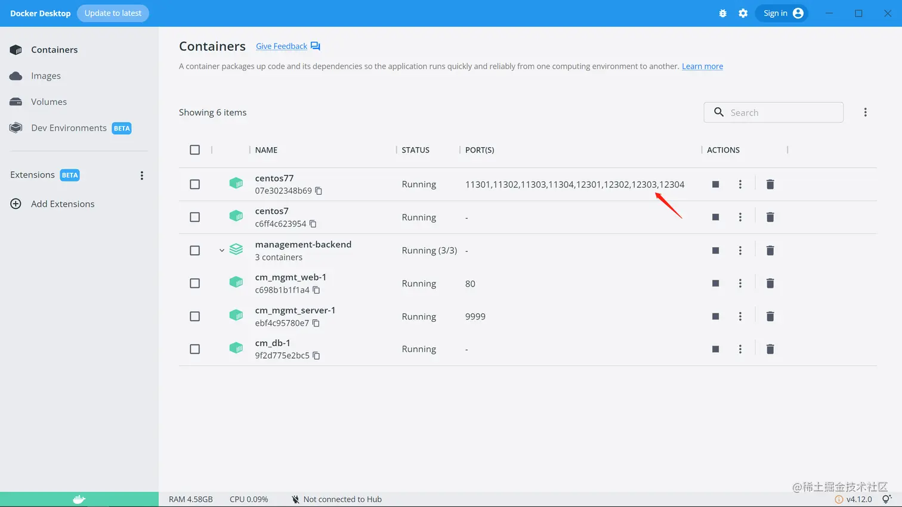Delete the cm_mgmt_web-1 container
The width and height of the screenshot is (902, 507).
pyautogui.click(x=770, y=284)
